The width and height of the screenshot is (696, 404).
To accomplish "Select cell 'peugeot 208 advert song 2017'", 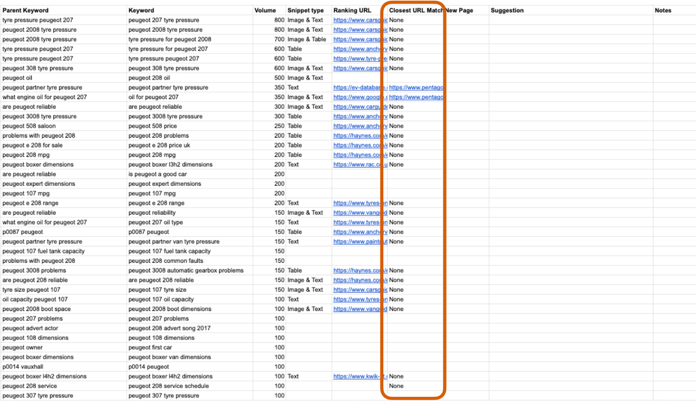I will (170, 328).
